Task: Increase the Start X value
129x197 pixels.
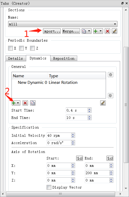Action: (x=73, y=165)
